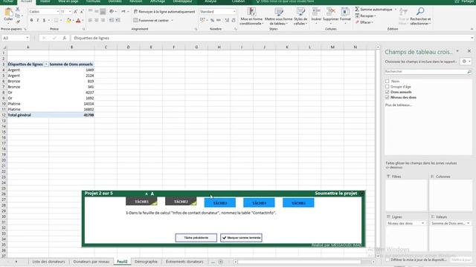Viewport: 476px width, 267px height.
Task: Click the Coller paste icon
Action: coord(8,13)
